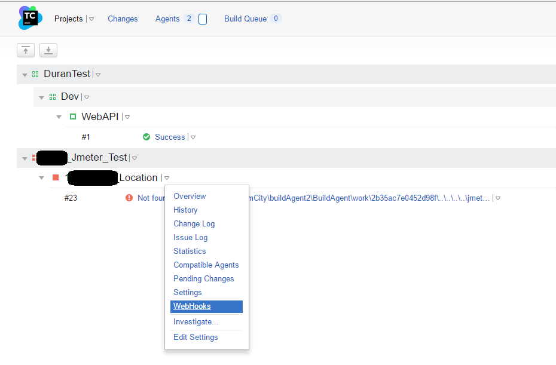This screenshot has height=365, width=556.
Task: Select Overview in the context menu
Action: tap(190, 197)
